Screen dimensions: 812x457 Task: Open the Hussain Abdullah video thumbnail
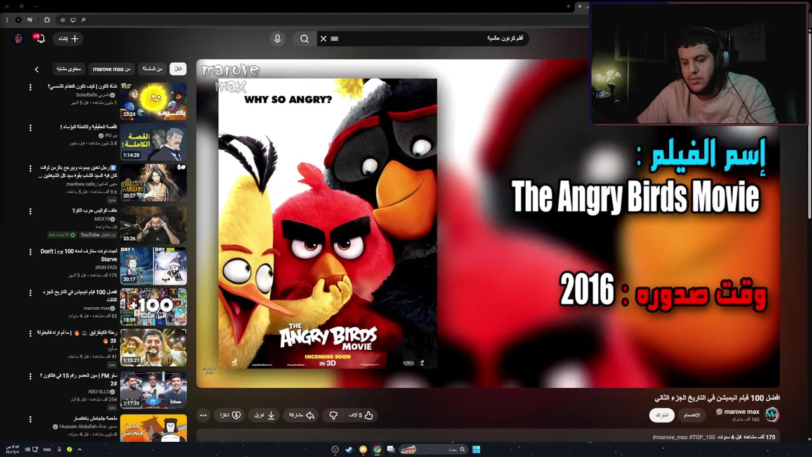pos(154,428)
